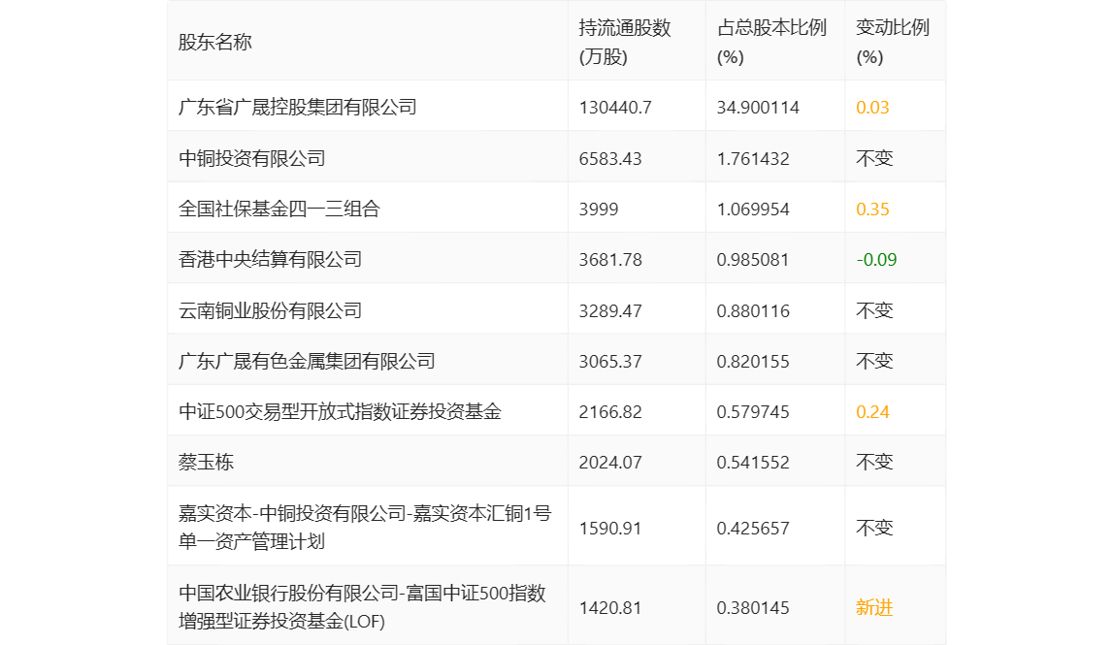Click the value 3065.37

pyautogui.click(x=610, y=361)
